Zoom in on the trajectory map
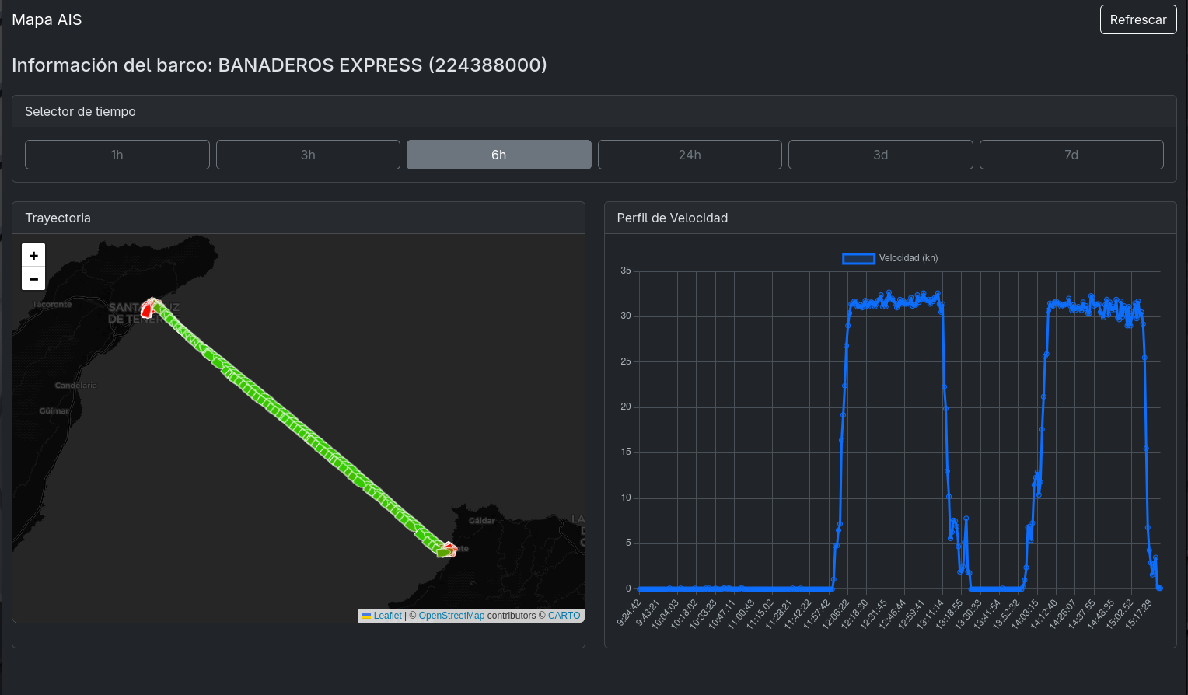The height and width of the screenshot is (695, 1188). [x=33, y=255]
